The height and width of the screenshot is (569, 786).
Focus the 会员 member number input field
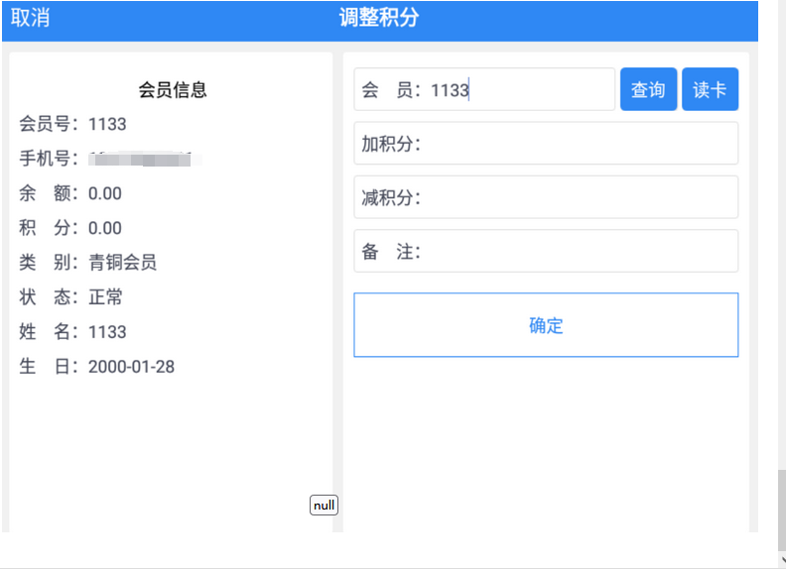pos(484,89)
